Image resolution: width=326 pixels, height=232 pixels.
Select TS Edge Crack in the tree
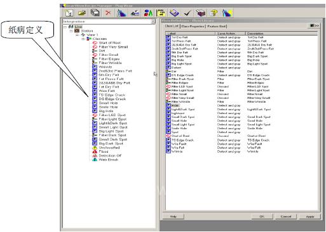tap(112, 95)
